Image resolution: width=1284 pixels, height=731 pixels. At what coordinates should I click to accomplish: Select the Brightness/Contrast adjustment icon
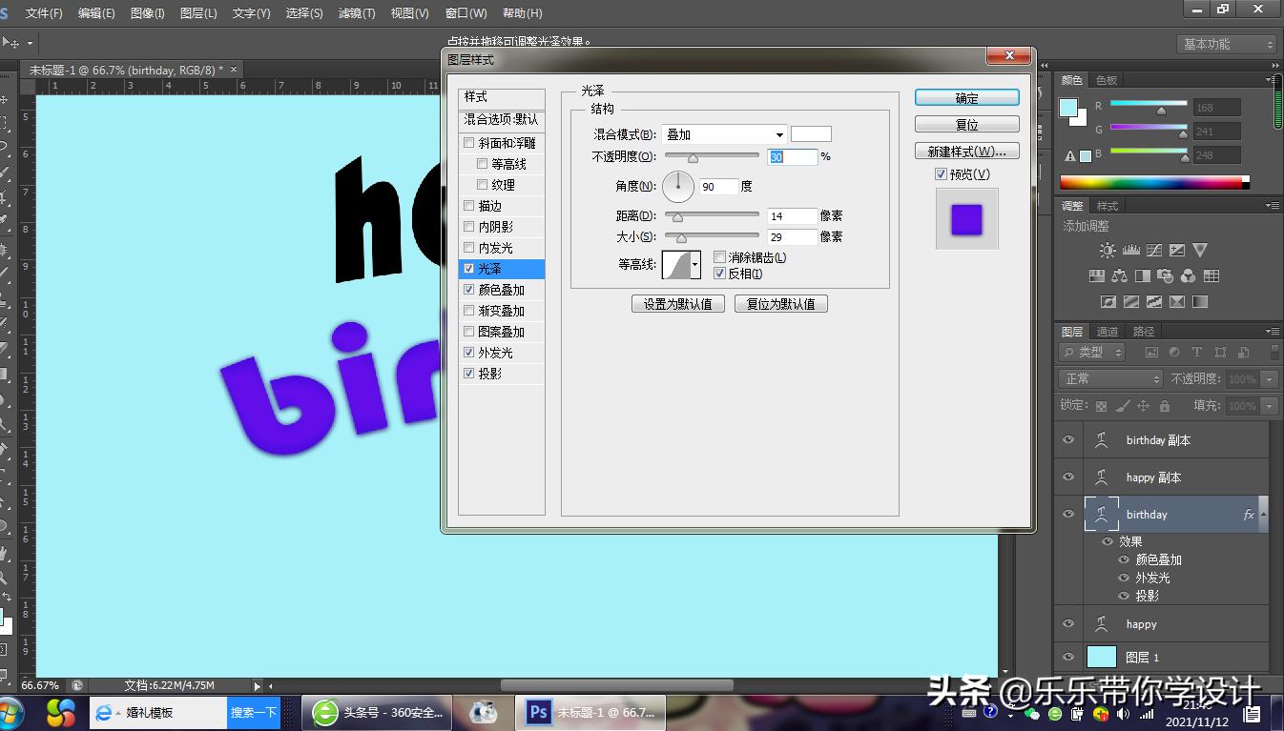[1107, 250]
